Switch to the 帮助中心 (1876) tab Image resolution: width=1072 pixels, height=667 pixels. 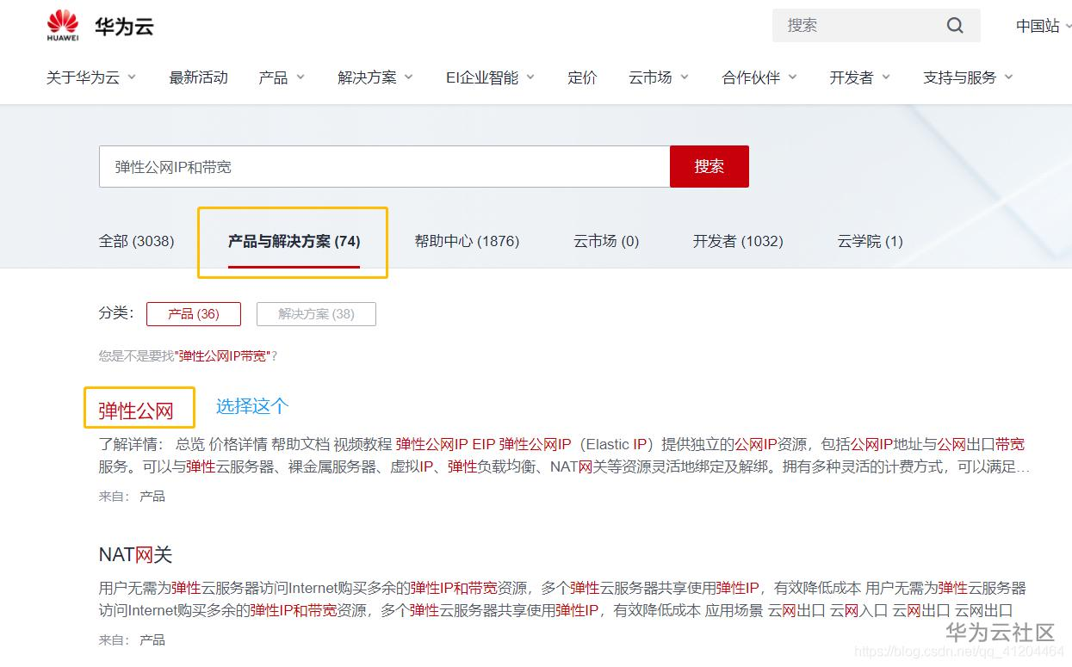[x=467, y=242]
